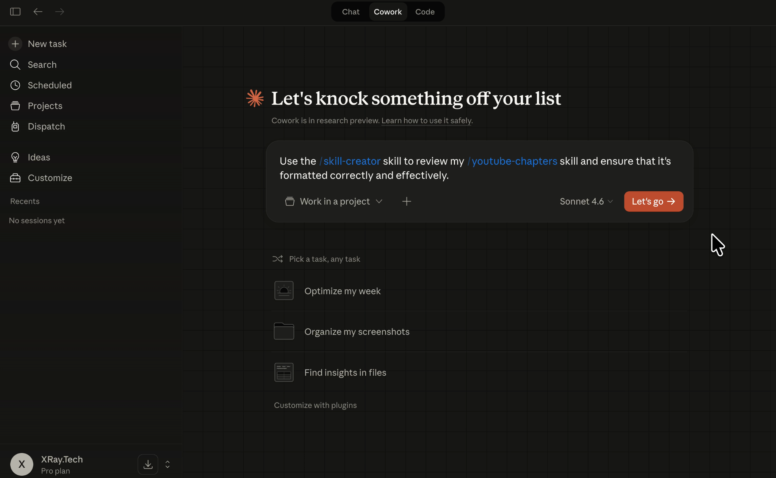The image size is (776, 478).
Task: Click the plus icon to attach files
Action: [x=406, y=201]
